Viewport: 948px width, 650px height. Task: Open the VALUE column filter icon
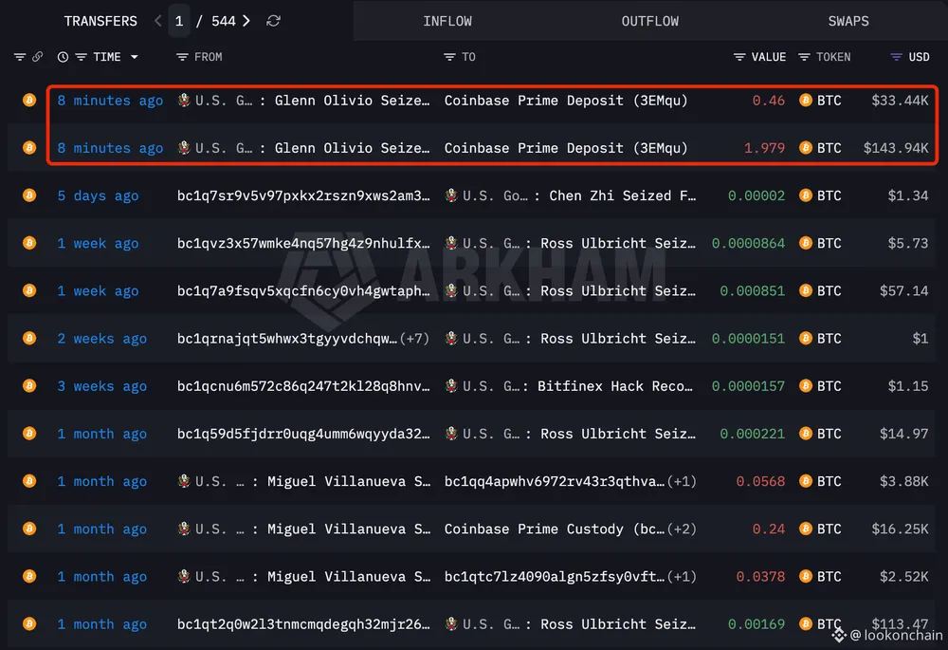coord(739,57)
